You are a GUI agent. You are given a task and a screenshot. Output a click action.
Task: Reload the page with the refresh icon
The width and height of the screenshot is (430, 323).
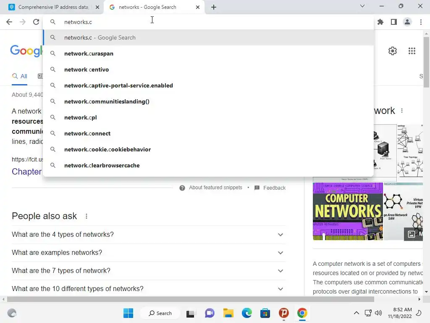coord(36,22)
